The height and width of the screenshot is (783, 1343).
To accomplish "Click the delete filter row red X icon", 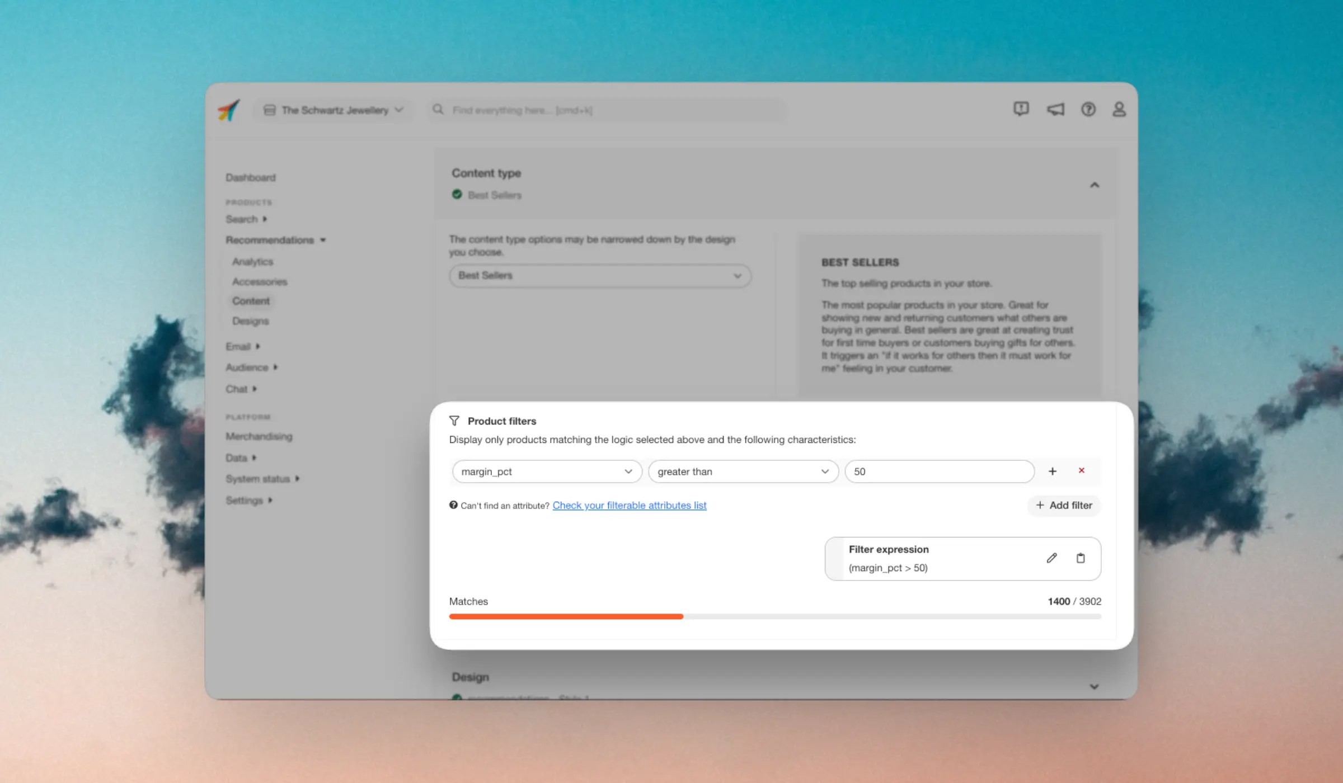I will [x=1080, y=471].
